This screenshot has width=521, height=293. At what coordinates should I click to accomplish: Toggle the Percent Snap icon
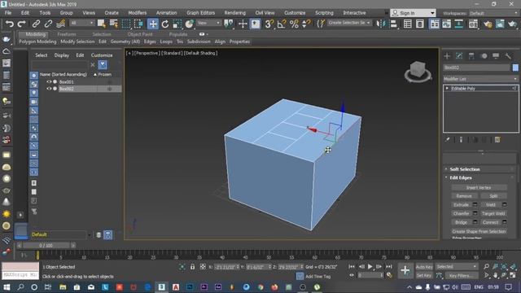tap(294, 24)
